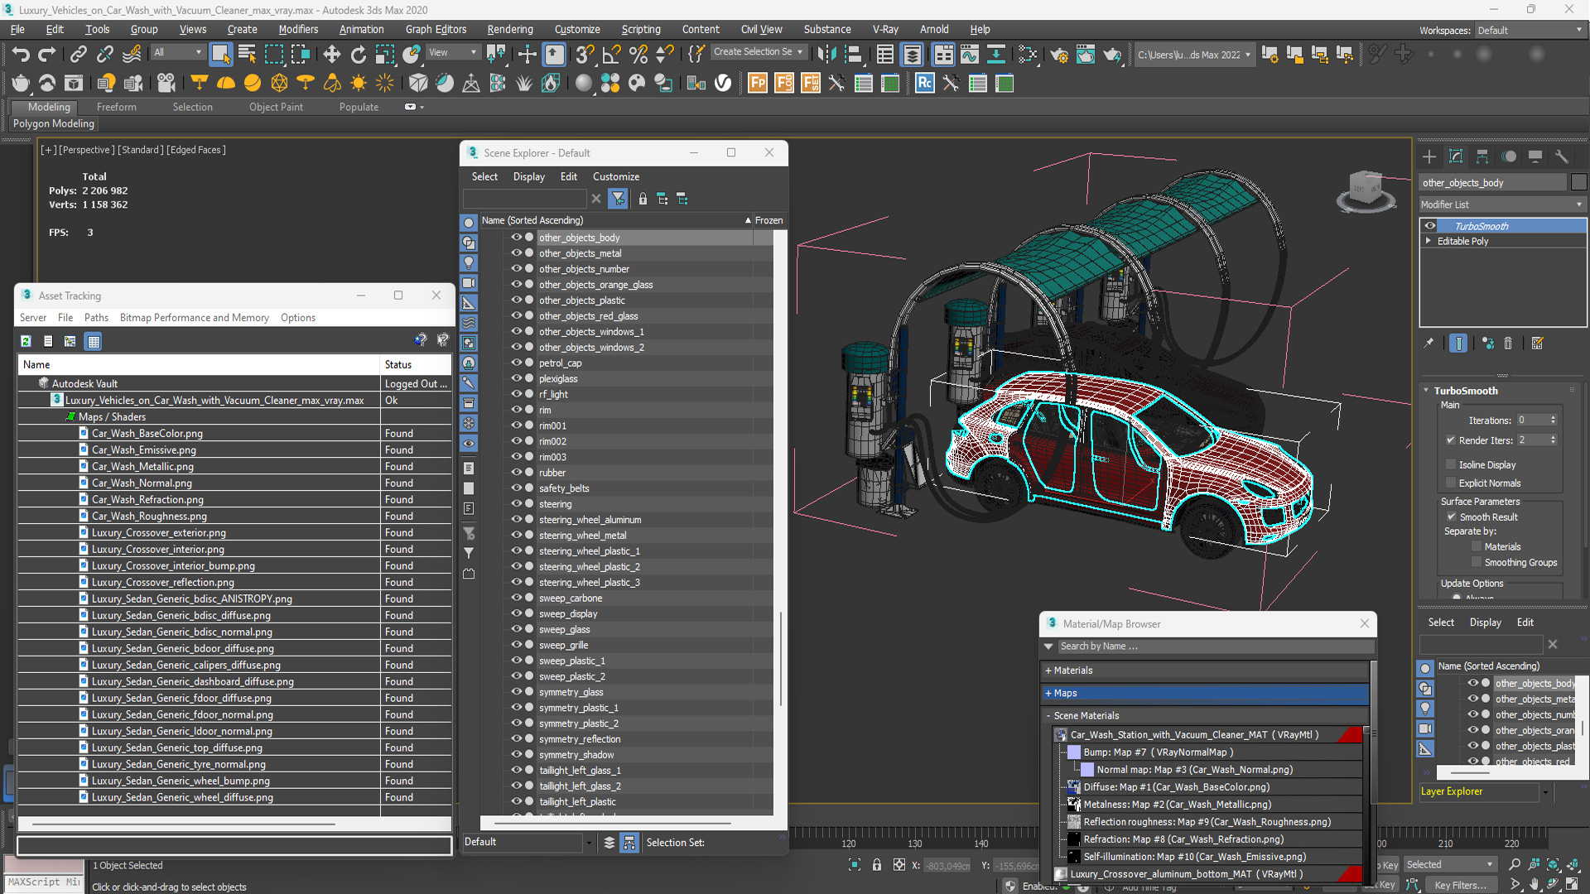1590x894 pixels.
Task: Remove modifier with the trash icon
Action: (x=1508, y=343)
